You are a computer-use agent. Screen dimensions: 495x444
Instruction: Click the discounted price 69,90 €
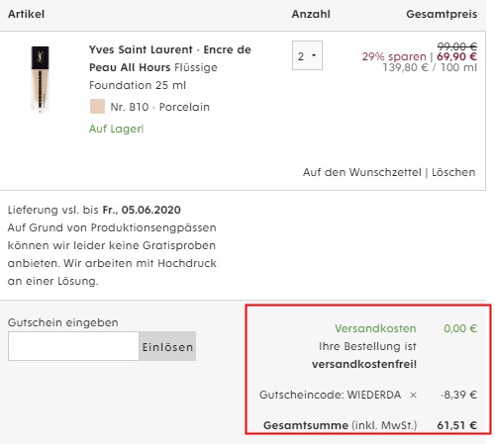click(x=456, y=56)
